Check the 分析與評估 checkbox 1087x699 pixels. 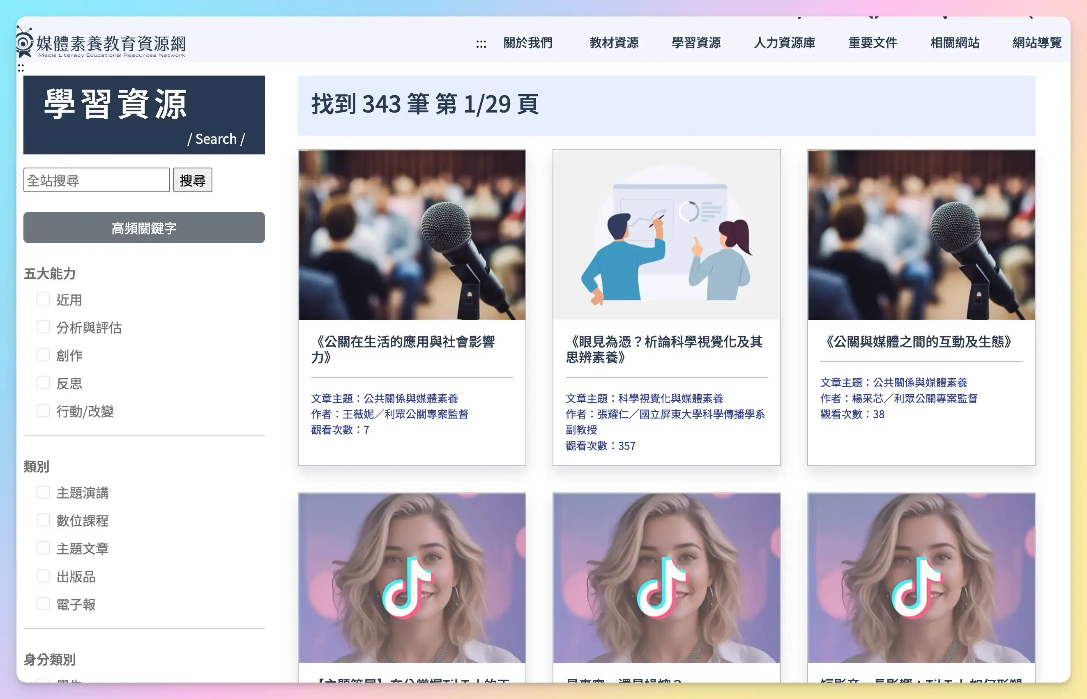[43, 327]
